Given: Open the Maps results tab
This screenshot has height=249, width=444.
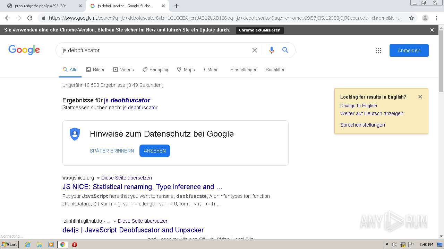Looking at the screenshot, I should [186, 70].
